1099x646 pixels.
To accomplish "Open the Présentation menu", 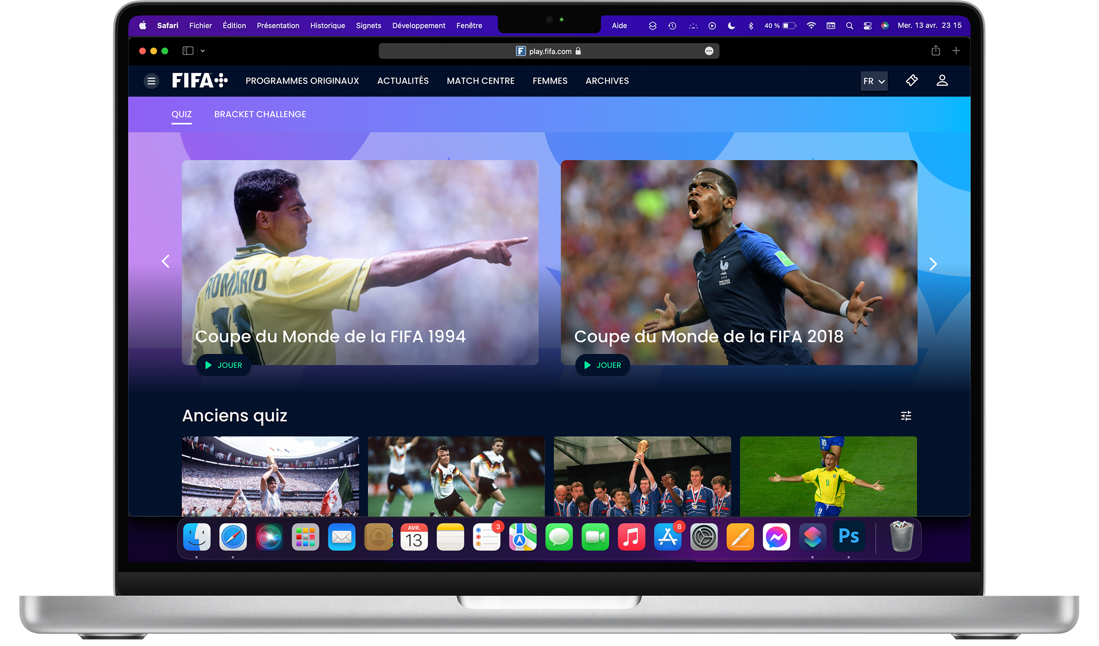I will tap(278, 25).
